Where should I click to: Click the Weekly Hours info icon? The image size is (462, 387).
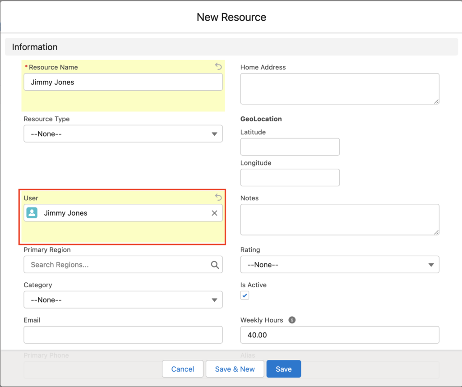coord(292,320)
